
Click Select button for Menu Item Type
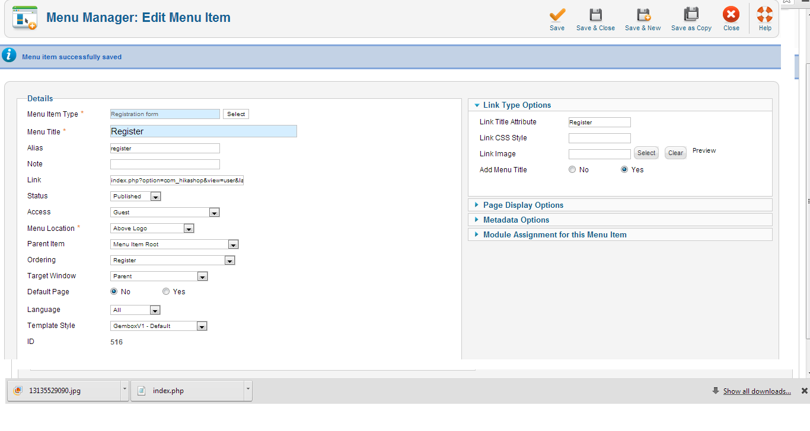click(236, 114)
